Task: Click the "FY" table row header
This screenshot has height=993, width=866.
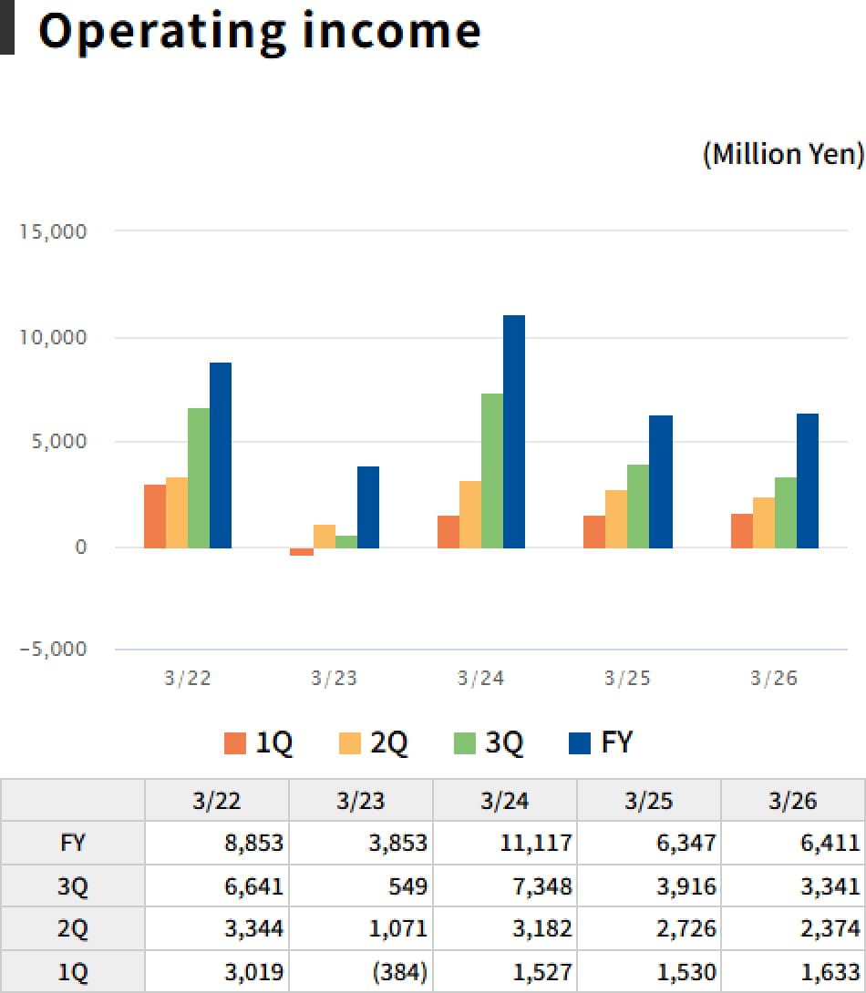Action: pyautogui.click(x=73, y=843)
